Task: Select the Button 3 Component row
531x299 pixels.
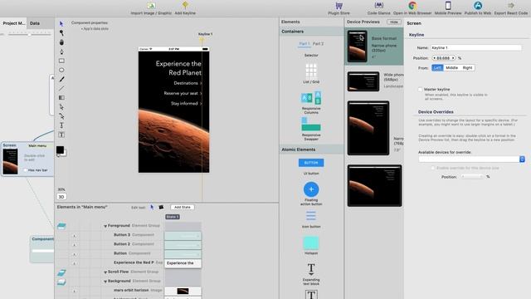Action: pyautogui.click(x=134, y=235)
